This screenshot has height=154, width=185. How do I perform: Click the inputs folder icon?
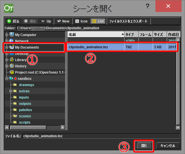[15, 97]
